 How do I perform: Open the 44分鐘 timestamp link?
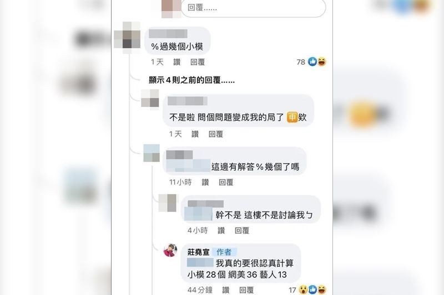200,290
